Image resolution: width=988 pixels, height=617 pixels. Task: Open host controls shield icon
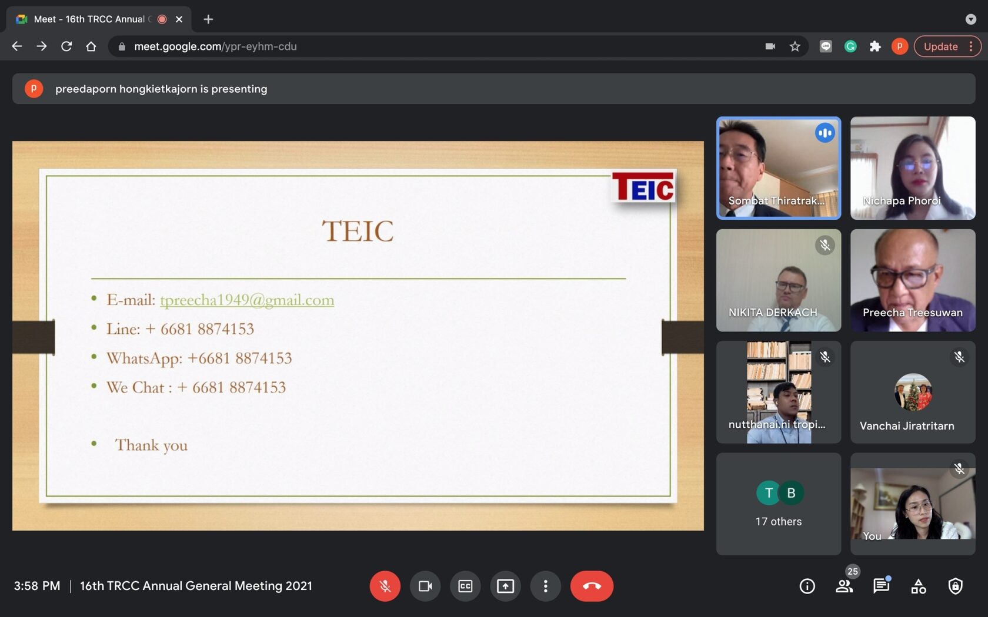point(955,586)
